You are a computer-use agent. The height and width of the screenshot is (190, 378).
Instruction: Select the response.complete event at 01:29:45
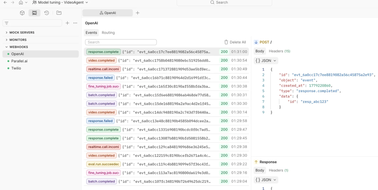click(166, 138)
